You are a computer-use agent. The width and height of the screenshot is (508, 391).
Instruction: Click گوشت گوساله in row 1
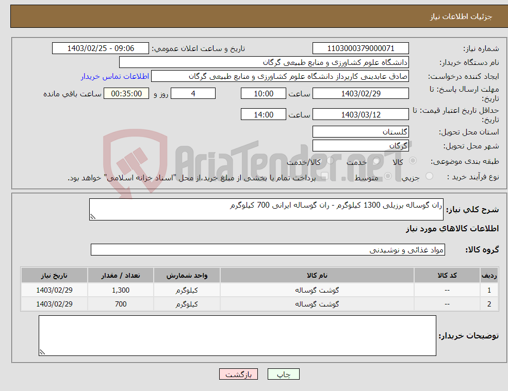(317, 290)
